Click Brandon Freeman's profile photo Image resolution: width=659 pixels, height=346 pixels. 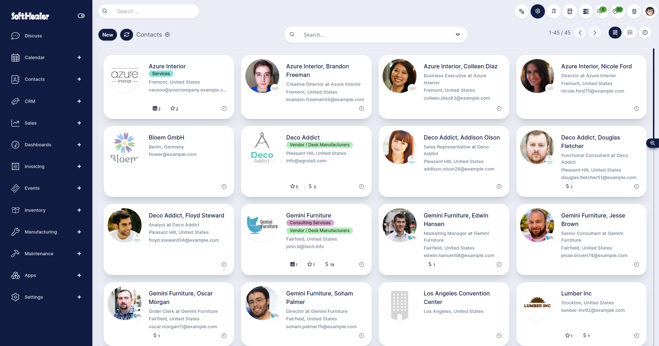coord(262,76)
